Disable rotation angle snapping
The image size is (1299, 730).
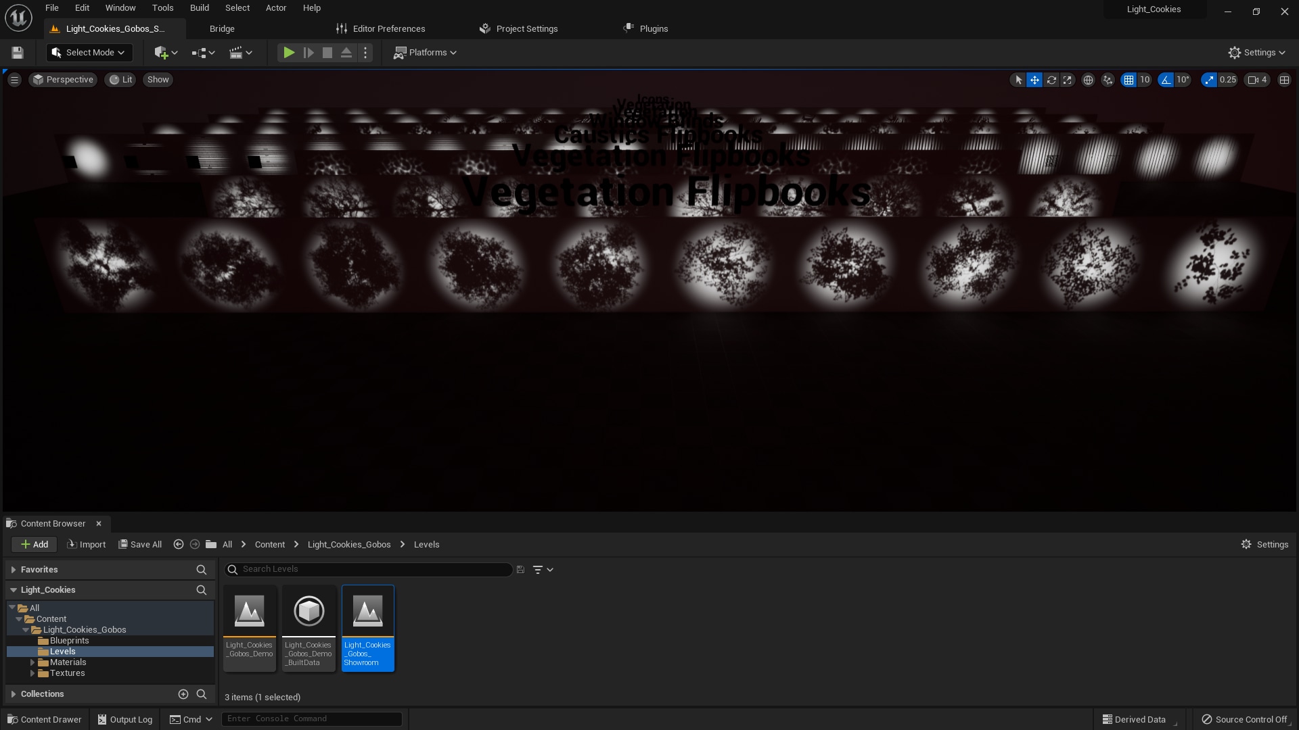1165,80
